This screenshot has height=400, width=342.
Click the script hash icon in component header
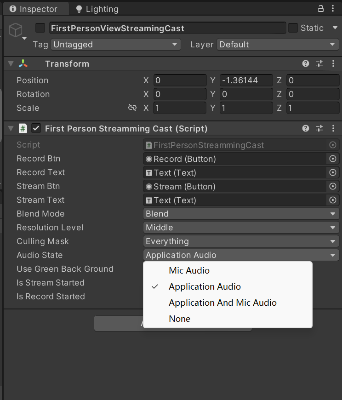pos(23,128)
